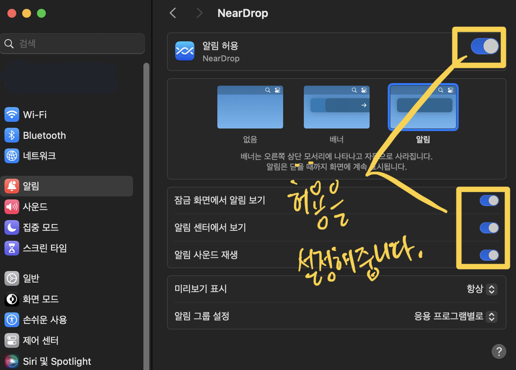Open 사운드 settings pane
This screenshot has height=370, width=516.
click(x=67, y=207)
